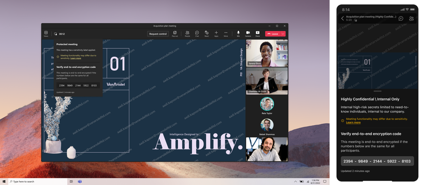
Task: Tap the shield lock icon on phone header
Action: tap(355, 20)
